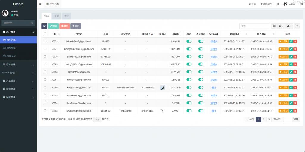Click the magnifier search icon beside export
Image resolution: width=305 pixels, height=152 pixels.
tap(297, 26)
